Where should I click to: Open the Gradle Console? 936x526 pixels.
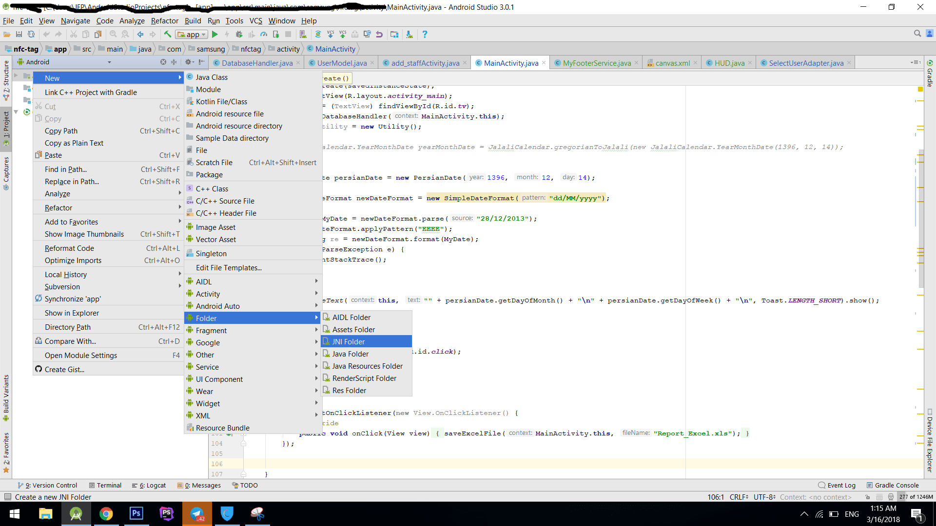click(x=893, y=486)
